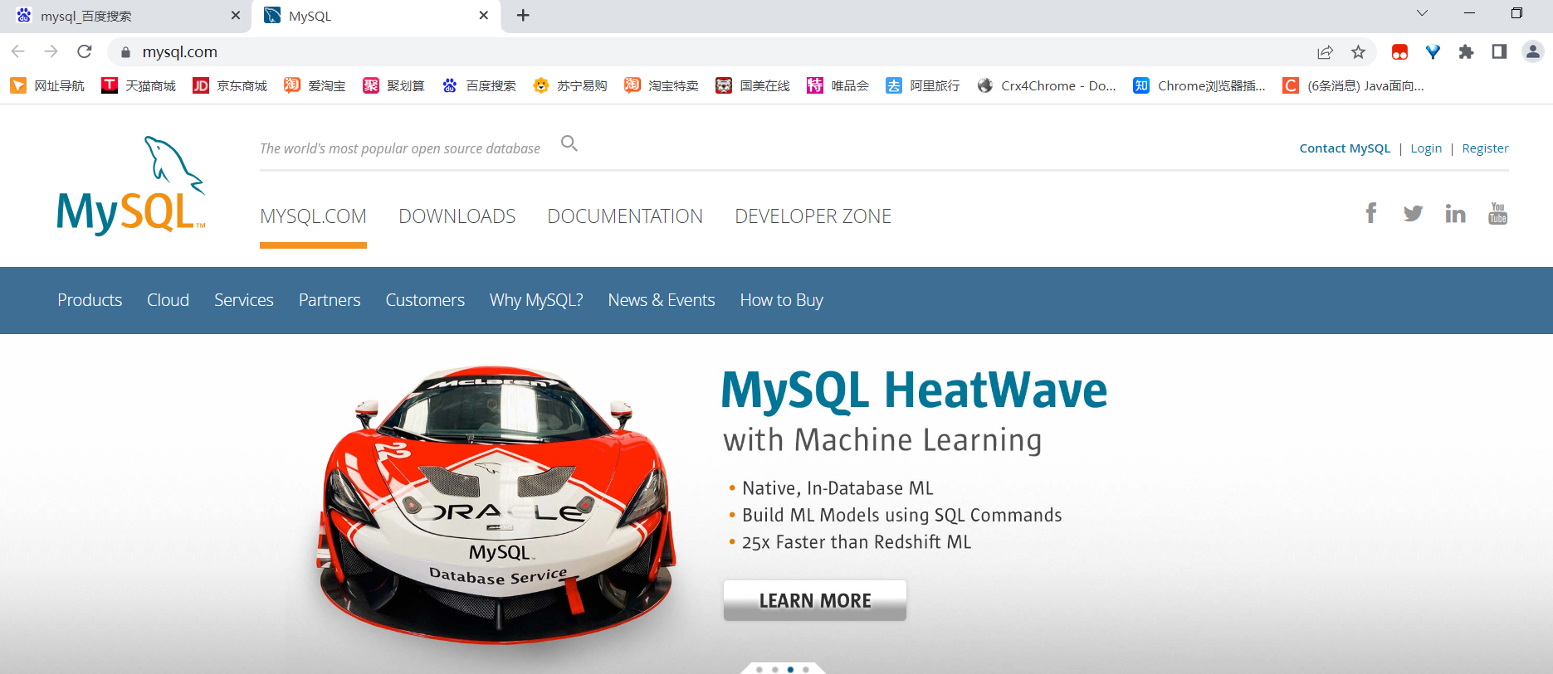Open the site search magnifier icon

pyautogui.click(x=569, y=143)
